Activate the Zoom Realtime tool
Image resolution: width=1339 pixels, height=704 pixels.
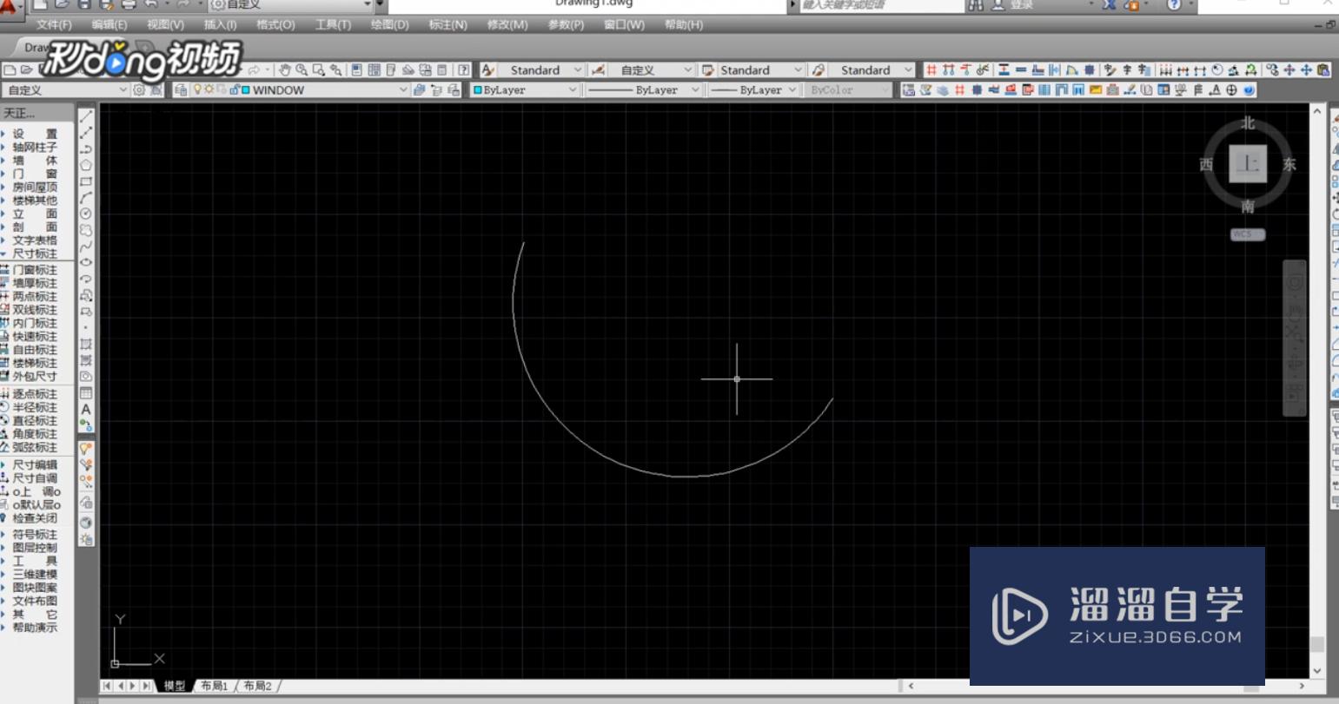(x=302, y=70)
